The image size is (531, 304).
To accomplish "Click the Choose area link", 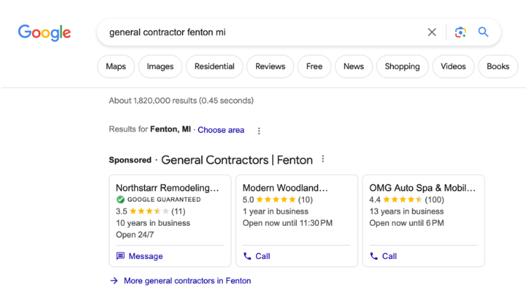I will point(221,130).
